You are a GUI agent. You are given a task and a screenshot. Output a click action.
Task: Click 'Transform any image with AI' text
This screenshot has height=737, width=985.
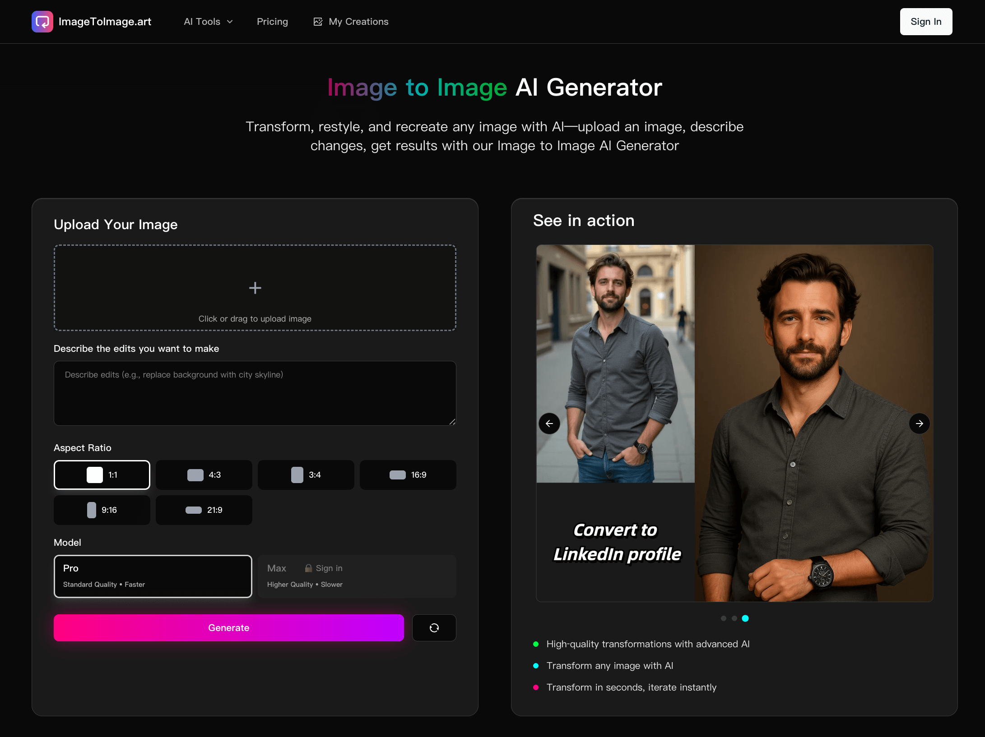pos(610,666)
